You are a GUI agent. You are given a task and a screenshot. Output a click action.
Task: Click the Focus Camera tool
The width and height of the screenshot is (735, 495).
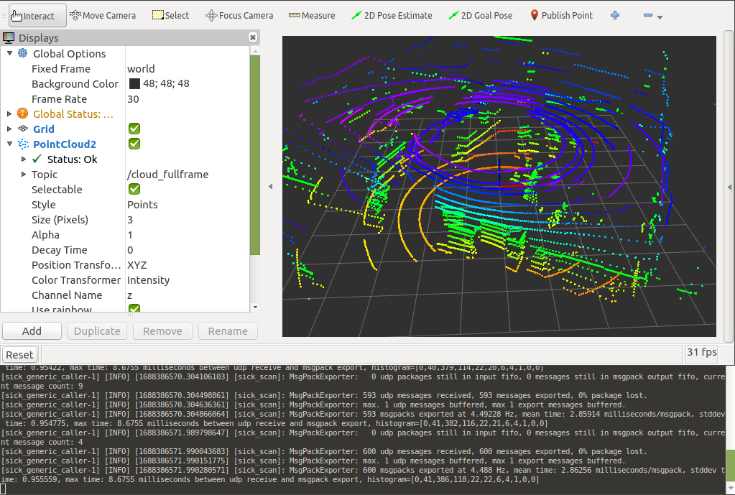pos(238,14)
